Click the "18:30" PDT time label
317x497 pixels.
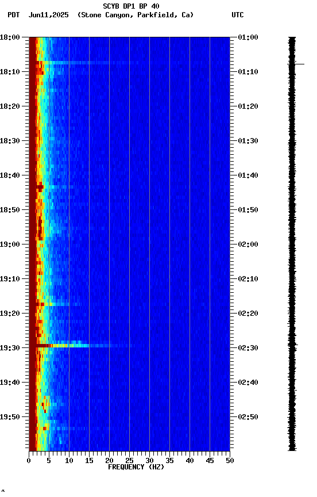click(10, 141)
